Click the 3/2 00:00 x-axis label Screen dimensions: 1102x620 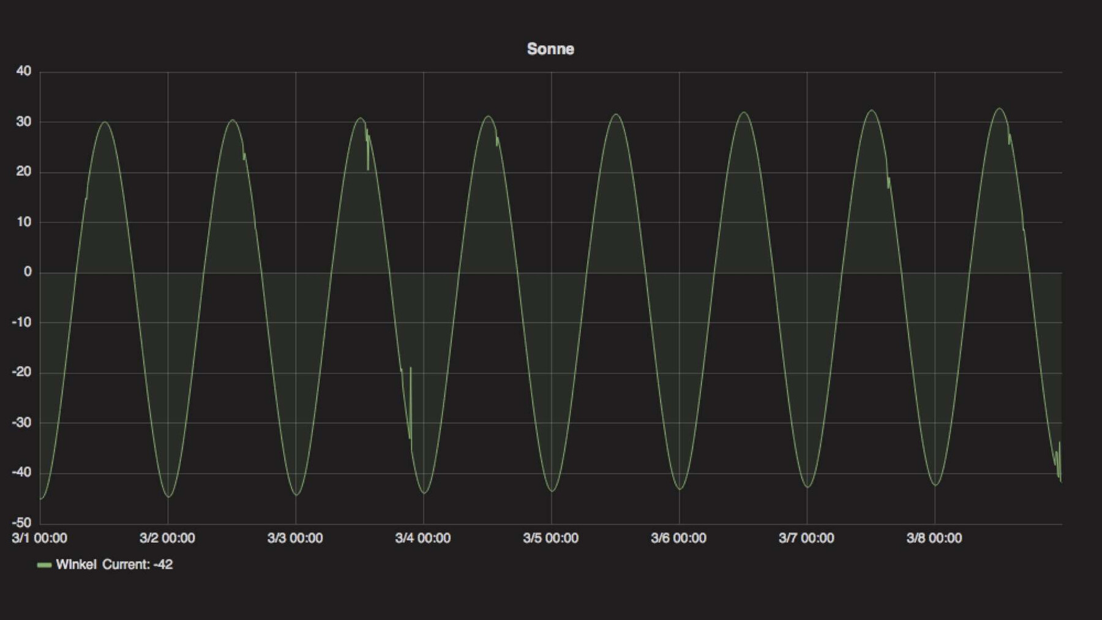pos(167,538)
